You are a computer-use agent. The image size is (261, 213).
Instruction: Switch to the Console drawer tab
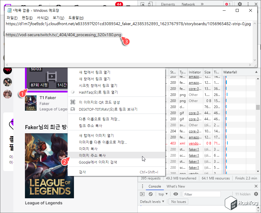click(155, 186)
